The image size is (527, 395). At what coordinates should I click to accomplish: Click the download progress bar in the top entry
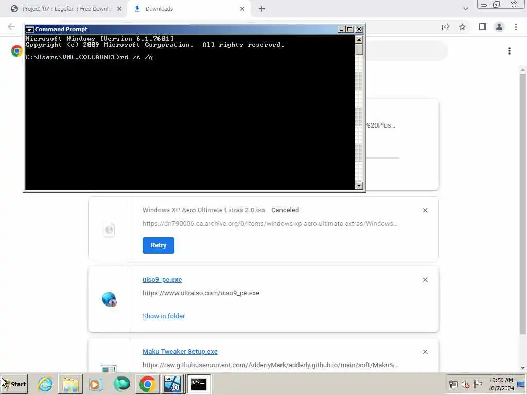point(383,158)
